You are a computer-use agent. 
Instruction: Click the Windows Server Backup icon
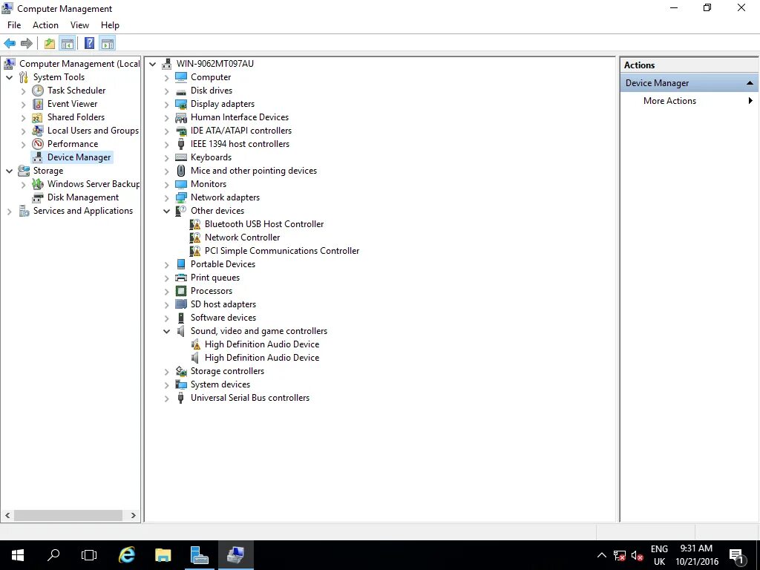tap(38, 184)
